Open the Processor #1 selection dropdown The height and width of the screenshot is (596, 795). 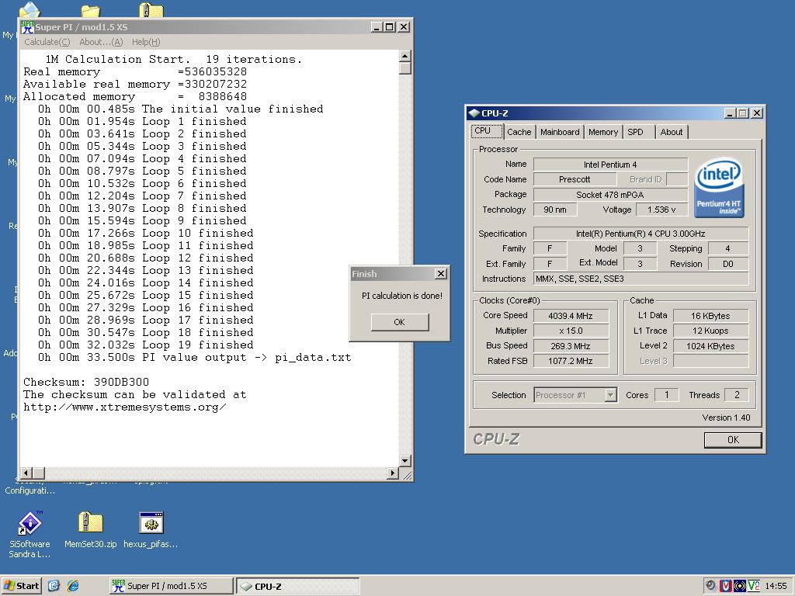[x=611, y=395]
